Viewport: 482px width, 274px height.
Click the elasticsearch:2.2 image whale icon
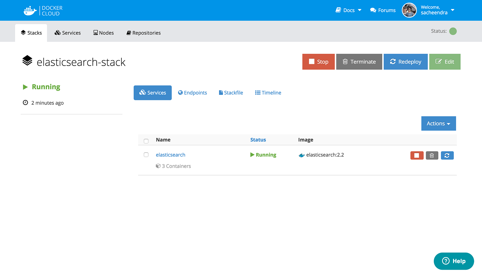[x=302, y=155]
